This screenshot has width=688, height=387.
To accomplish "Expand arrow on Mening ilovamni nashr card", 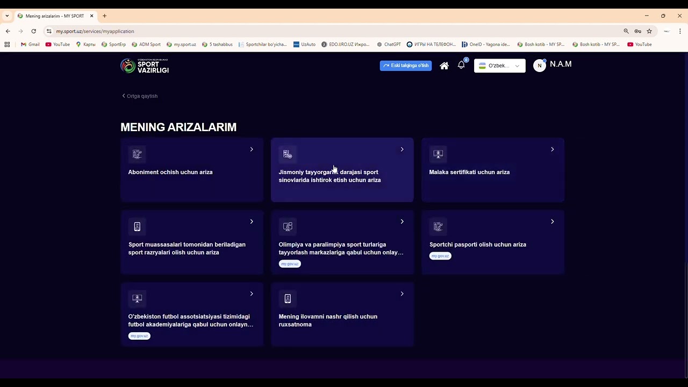I will (402, 293).
